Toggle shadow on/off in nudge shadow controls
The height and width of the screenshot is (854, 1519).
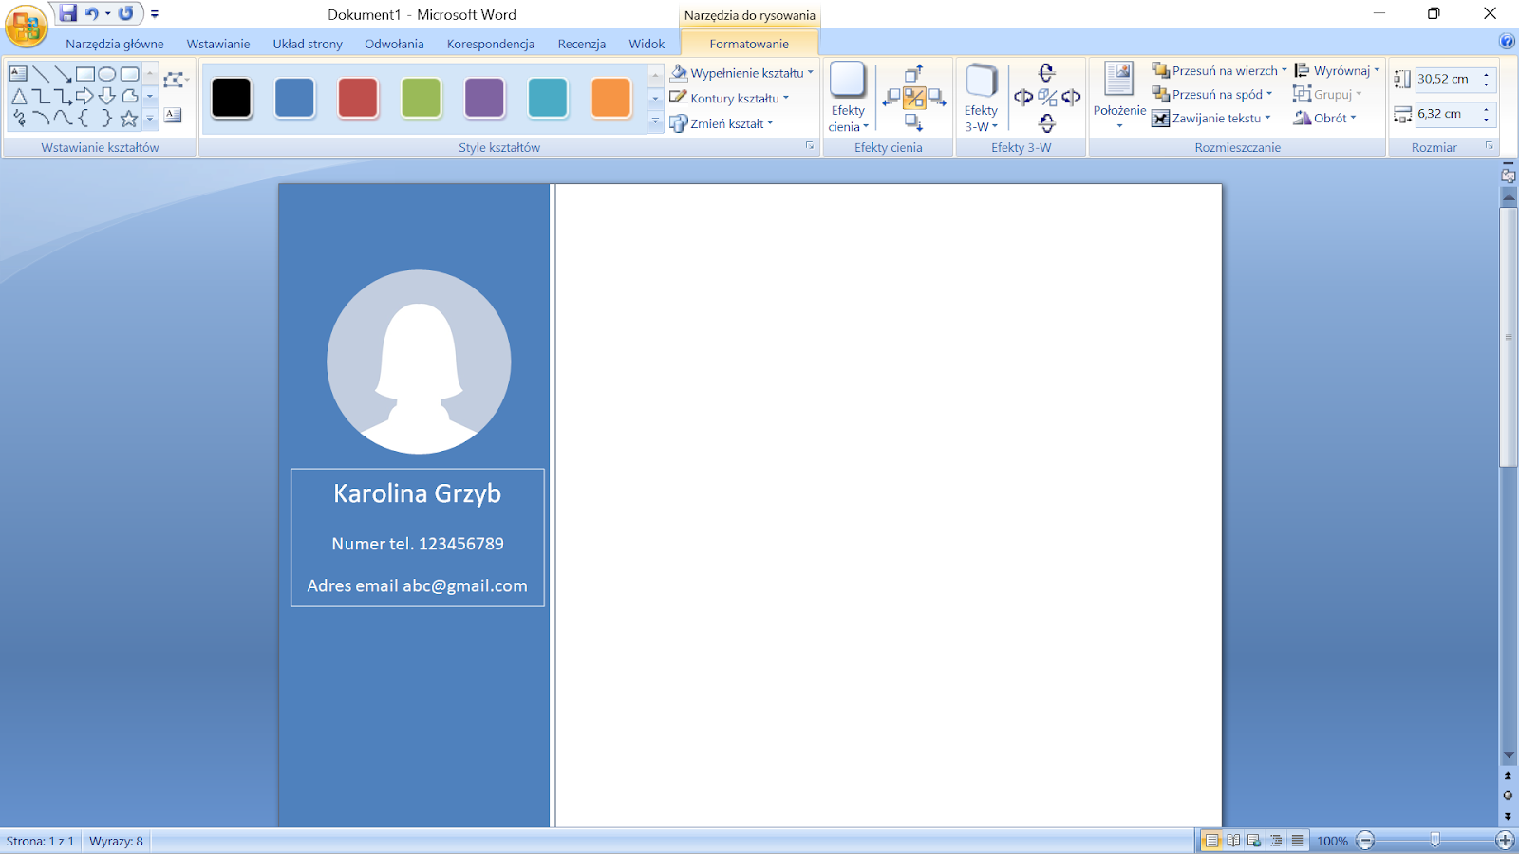coord(913,98)
